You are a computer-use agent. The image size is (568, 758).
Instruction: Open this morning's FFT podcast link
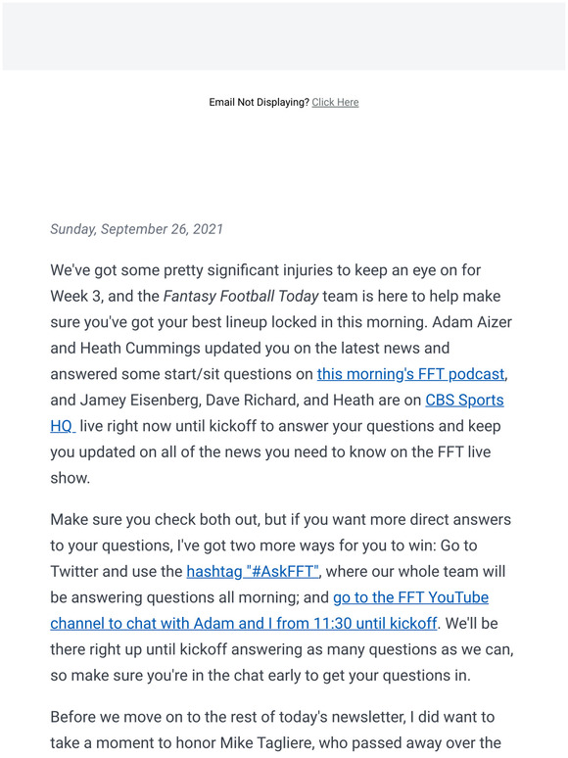click(411, 374)
